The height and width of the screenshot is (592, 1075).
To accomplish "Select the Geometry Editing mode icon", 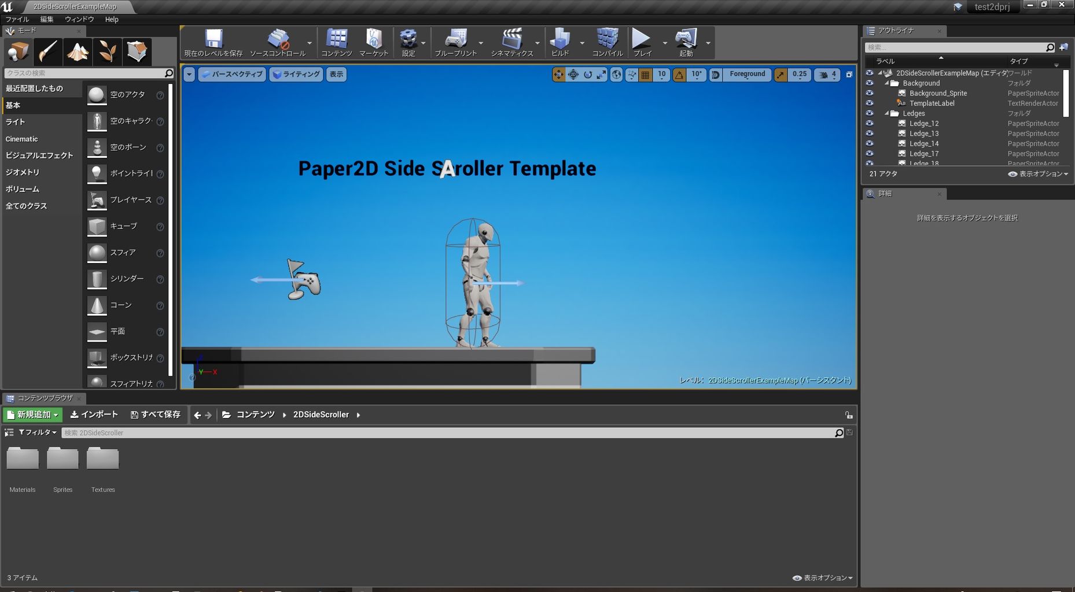I will click(x=137, y=51).
